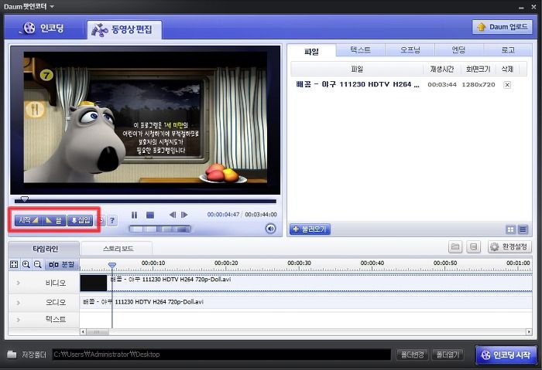Viewport: 542px width, 370px height.
Task: Select the 빼꼼 - 야구 file row
Action: 409,84
